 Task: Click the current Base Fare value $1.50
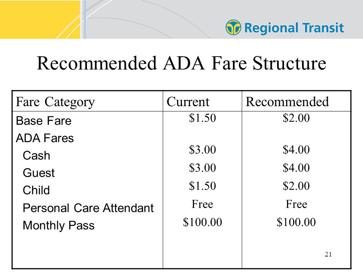click(202, 118)
